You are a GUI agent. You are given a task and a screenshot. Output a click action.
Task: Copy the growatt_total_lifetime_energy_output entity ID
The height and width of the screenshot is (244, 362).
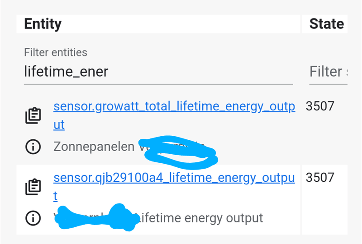pos(33,115)
